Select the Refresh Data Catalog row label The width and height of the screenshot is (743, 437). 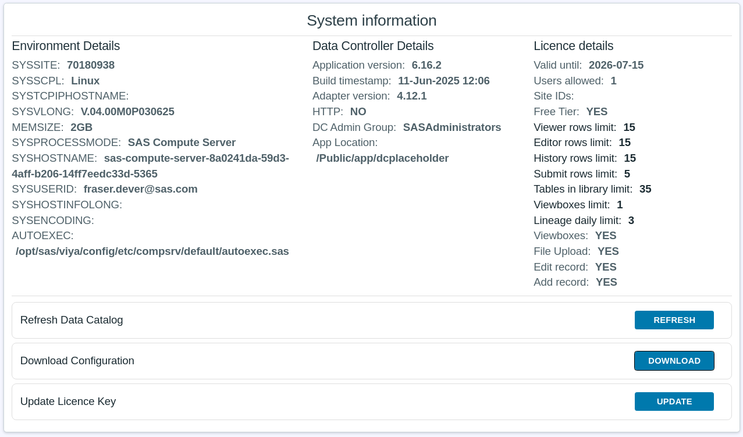[72, 320]
